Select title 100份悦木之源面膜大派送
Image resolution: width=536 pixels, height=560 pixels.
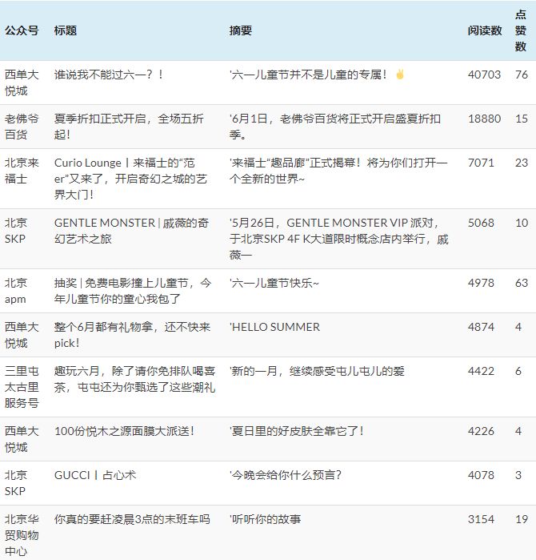(x=125, y=431)
